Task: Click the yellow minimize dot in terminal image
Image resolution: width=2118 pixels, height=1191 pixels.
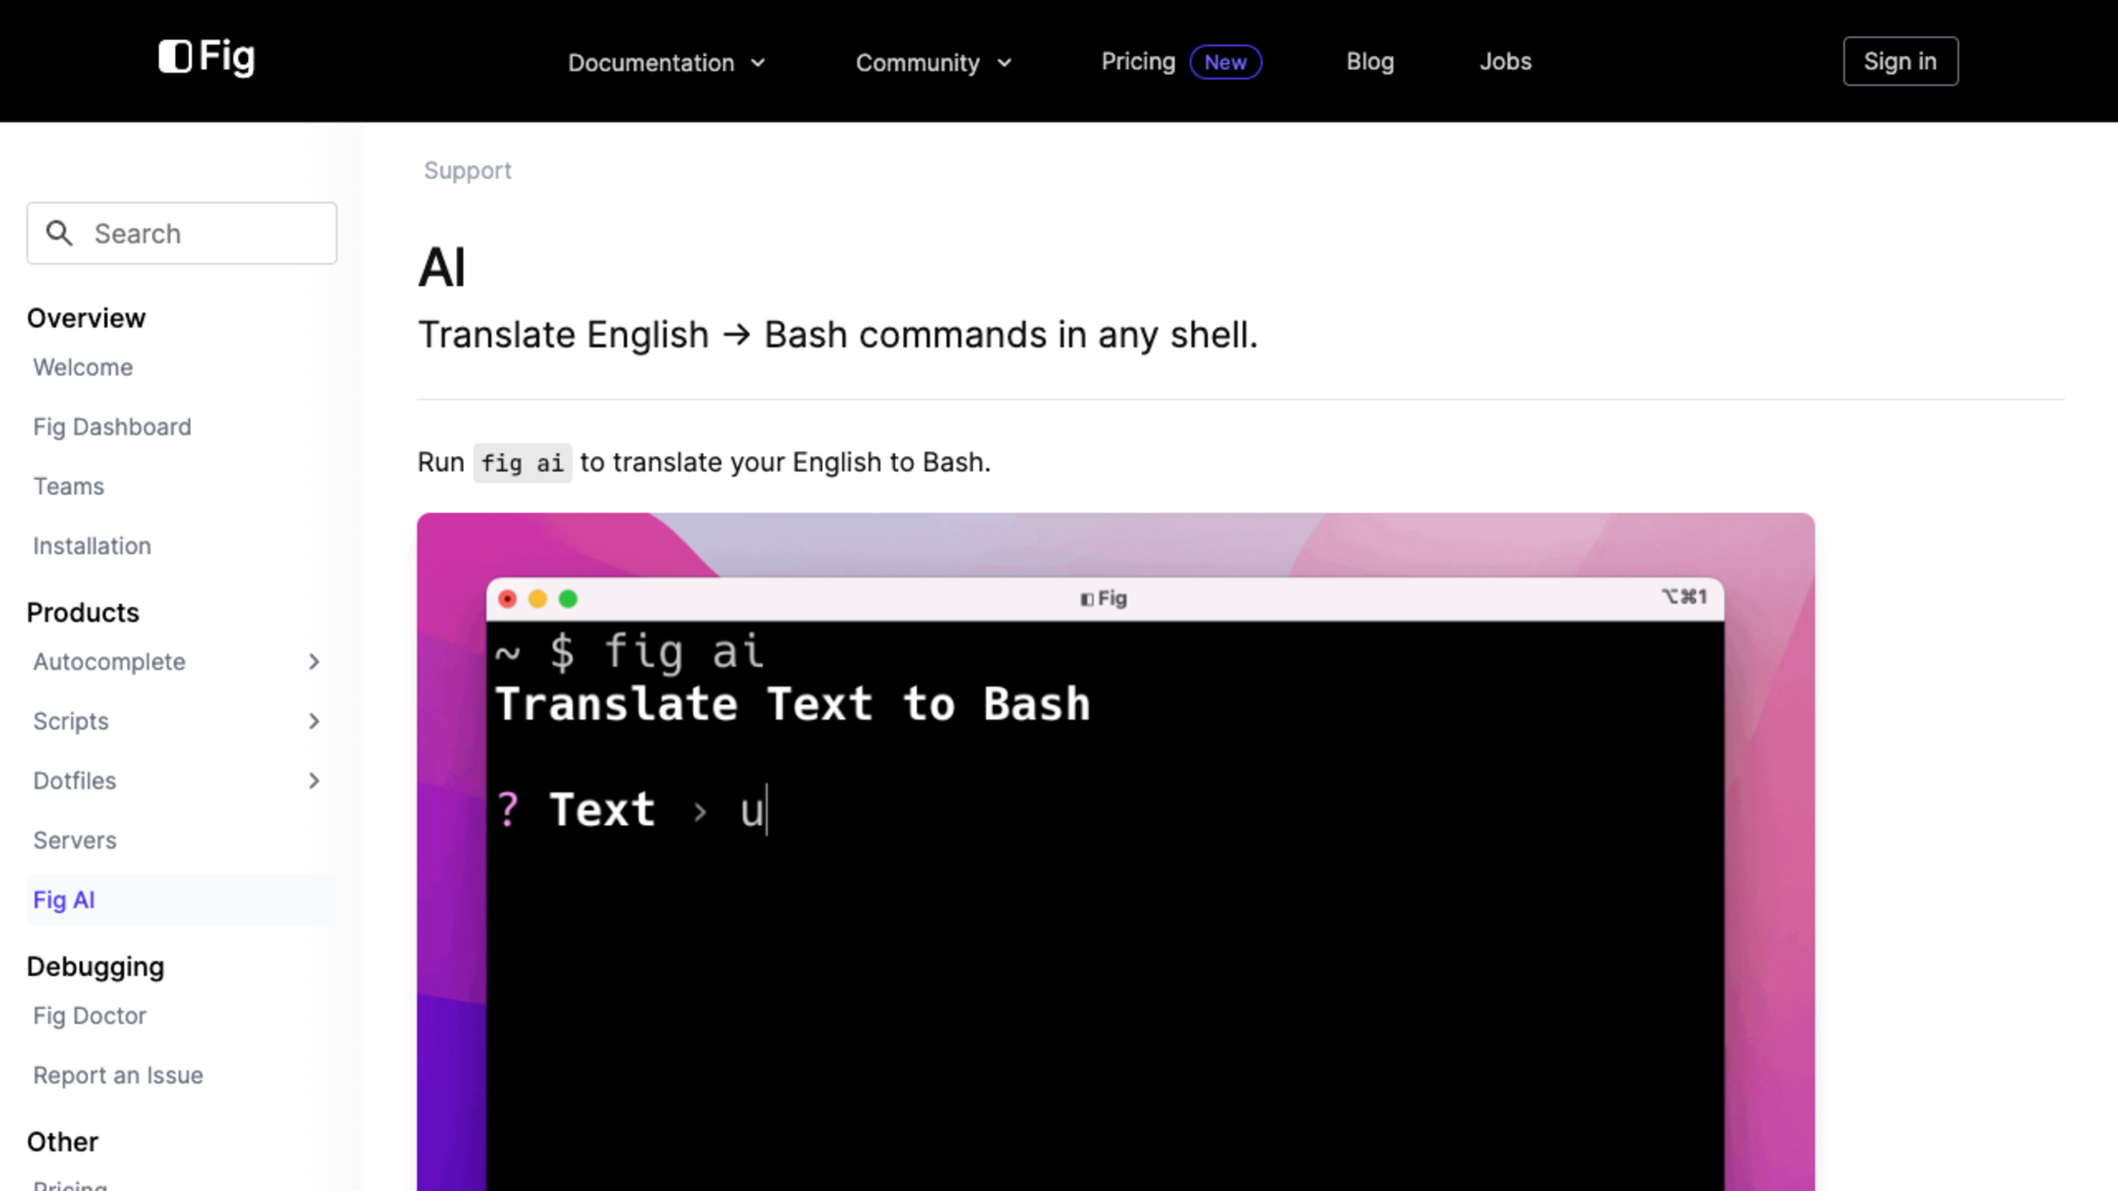Action: [538, 599]
